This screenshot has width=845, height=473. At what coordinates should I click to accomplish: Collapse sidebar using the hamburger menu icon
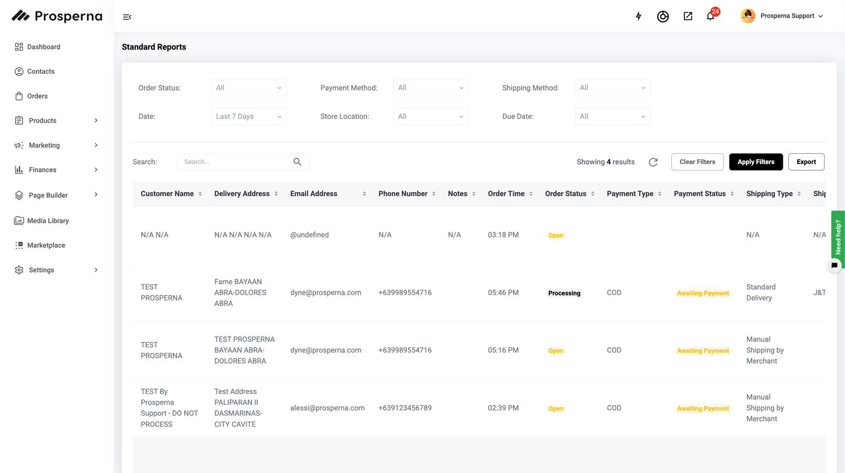tap(127, 17)
